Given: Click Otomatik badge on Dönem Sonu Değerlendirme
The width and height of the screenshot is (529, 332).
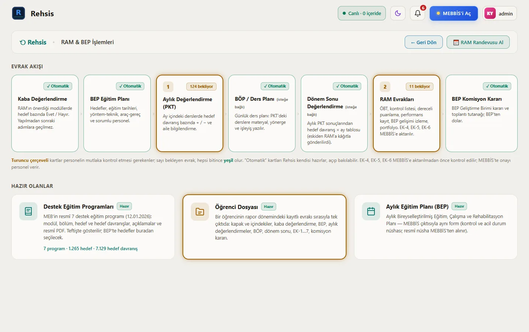Looking at the screenshot, I should pos(347,86).
